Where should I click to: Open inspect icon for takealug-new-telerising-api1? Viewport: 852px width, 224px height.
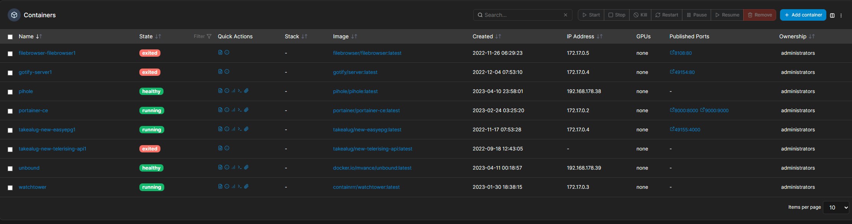(227, 148)
